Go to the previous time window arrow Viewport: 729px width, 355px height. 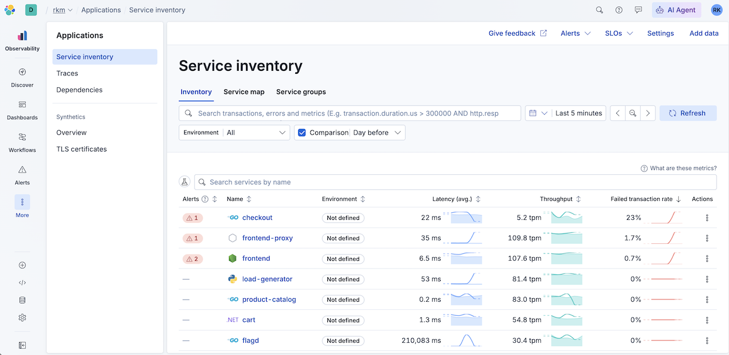(x=618, y=113)
